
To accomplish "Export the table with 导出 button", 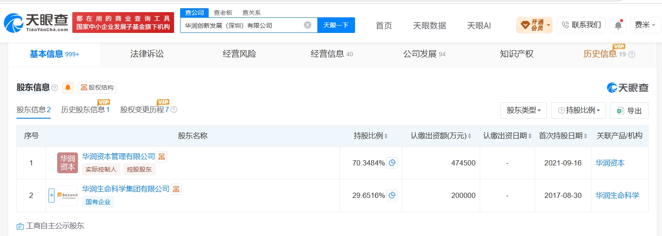I will coord(629,110).
